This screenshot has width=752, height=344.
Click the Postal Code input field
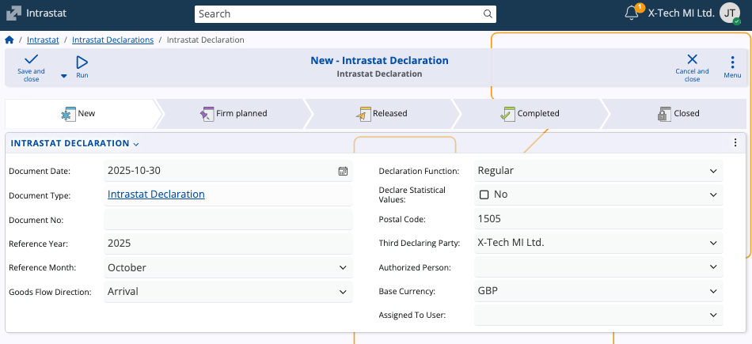[x=598, y=219]
